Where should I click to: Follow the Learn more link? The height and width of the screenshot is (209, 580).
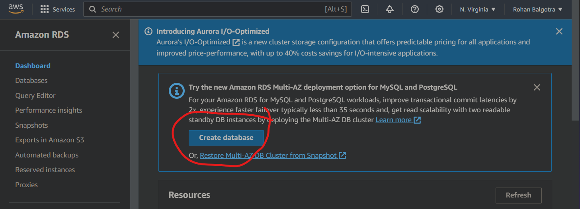point(393,120)
